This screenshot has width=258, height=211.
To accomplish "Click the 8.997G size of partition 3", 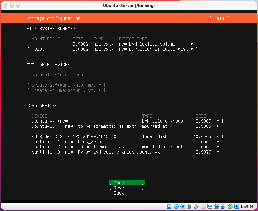I will (x=204, y=152).
